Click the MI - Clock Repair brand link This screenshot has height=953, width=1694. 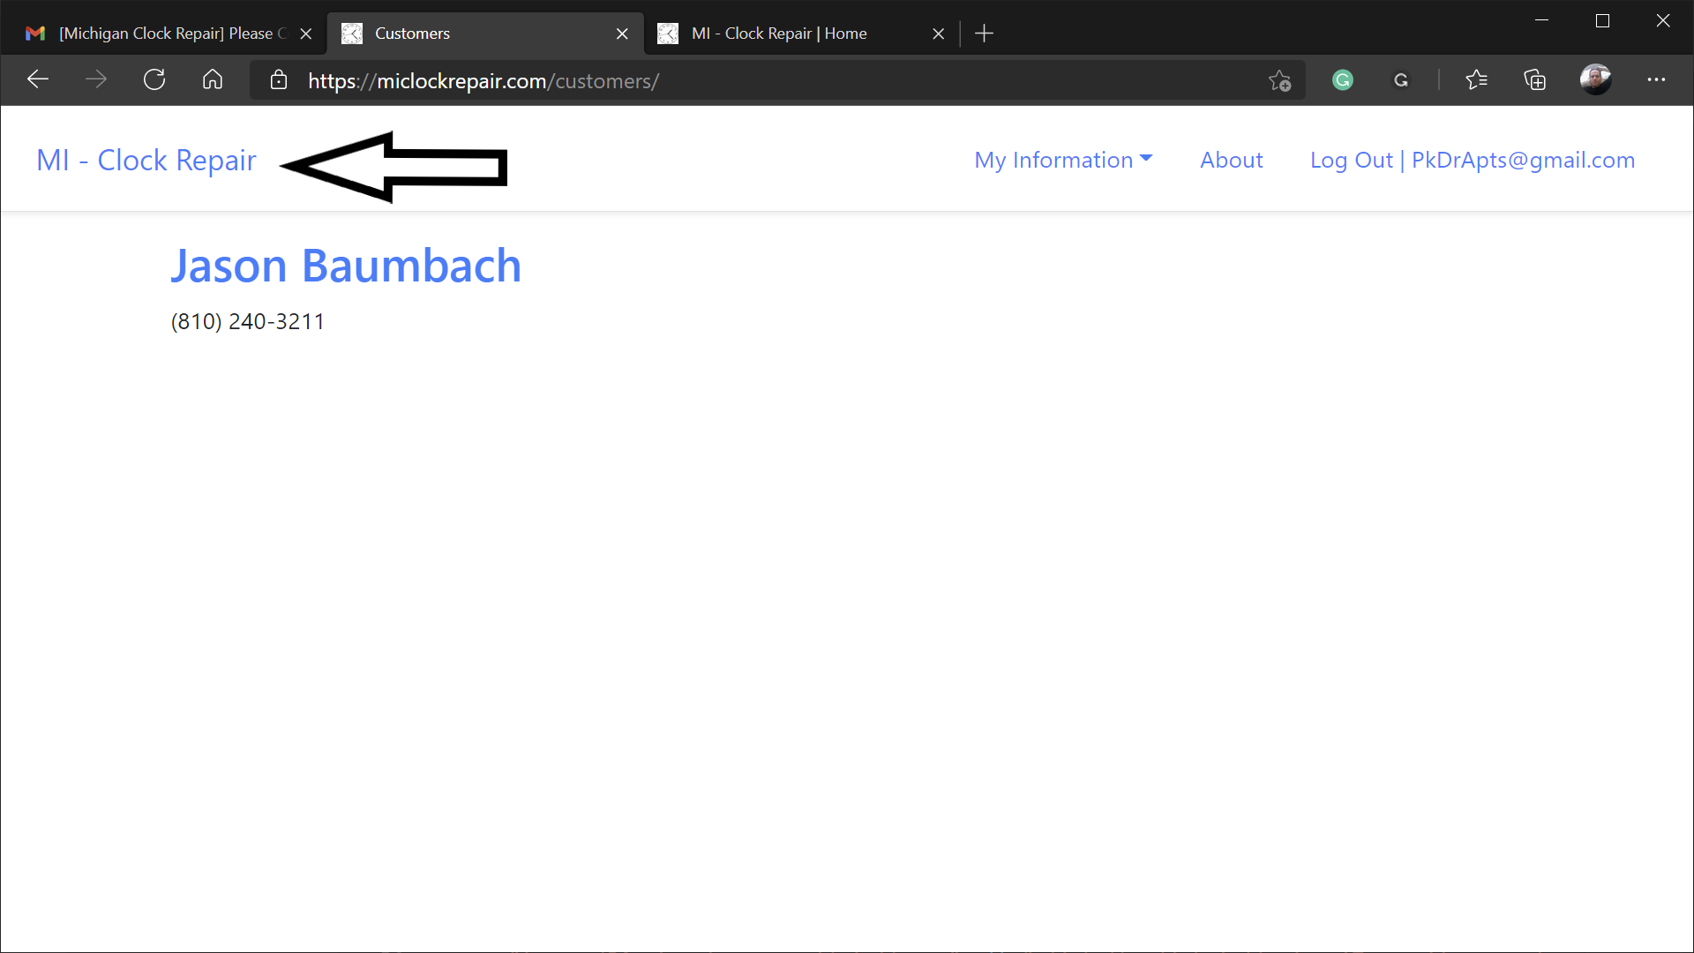pyautogui.click(x=146, y=161)
